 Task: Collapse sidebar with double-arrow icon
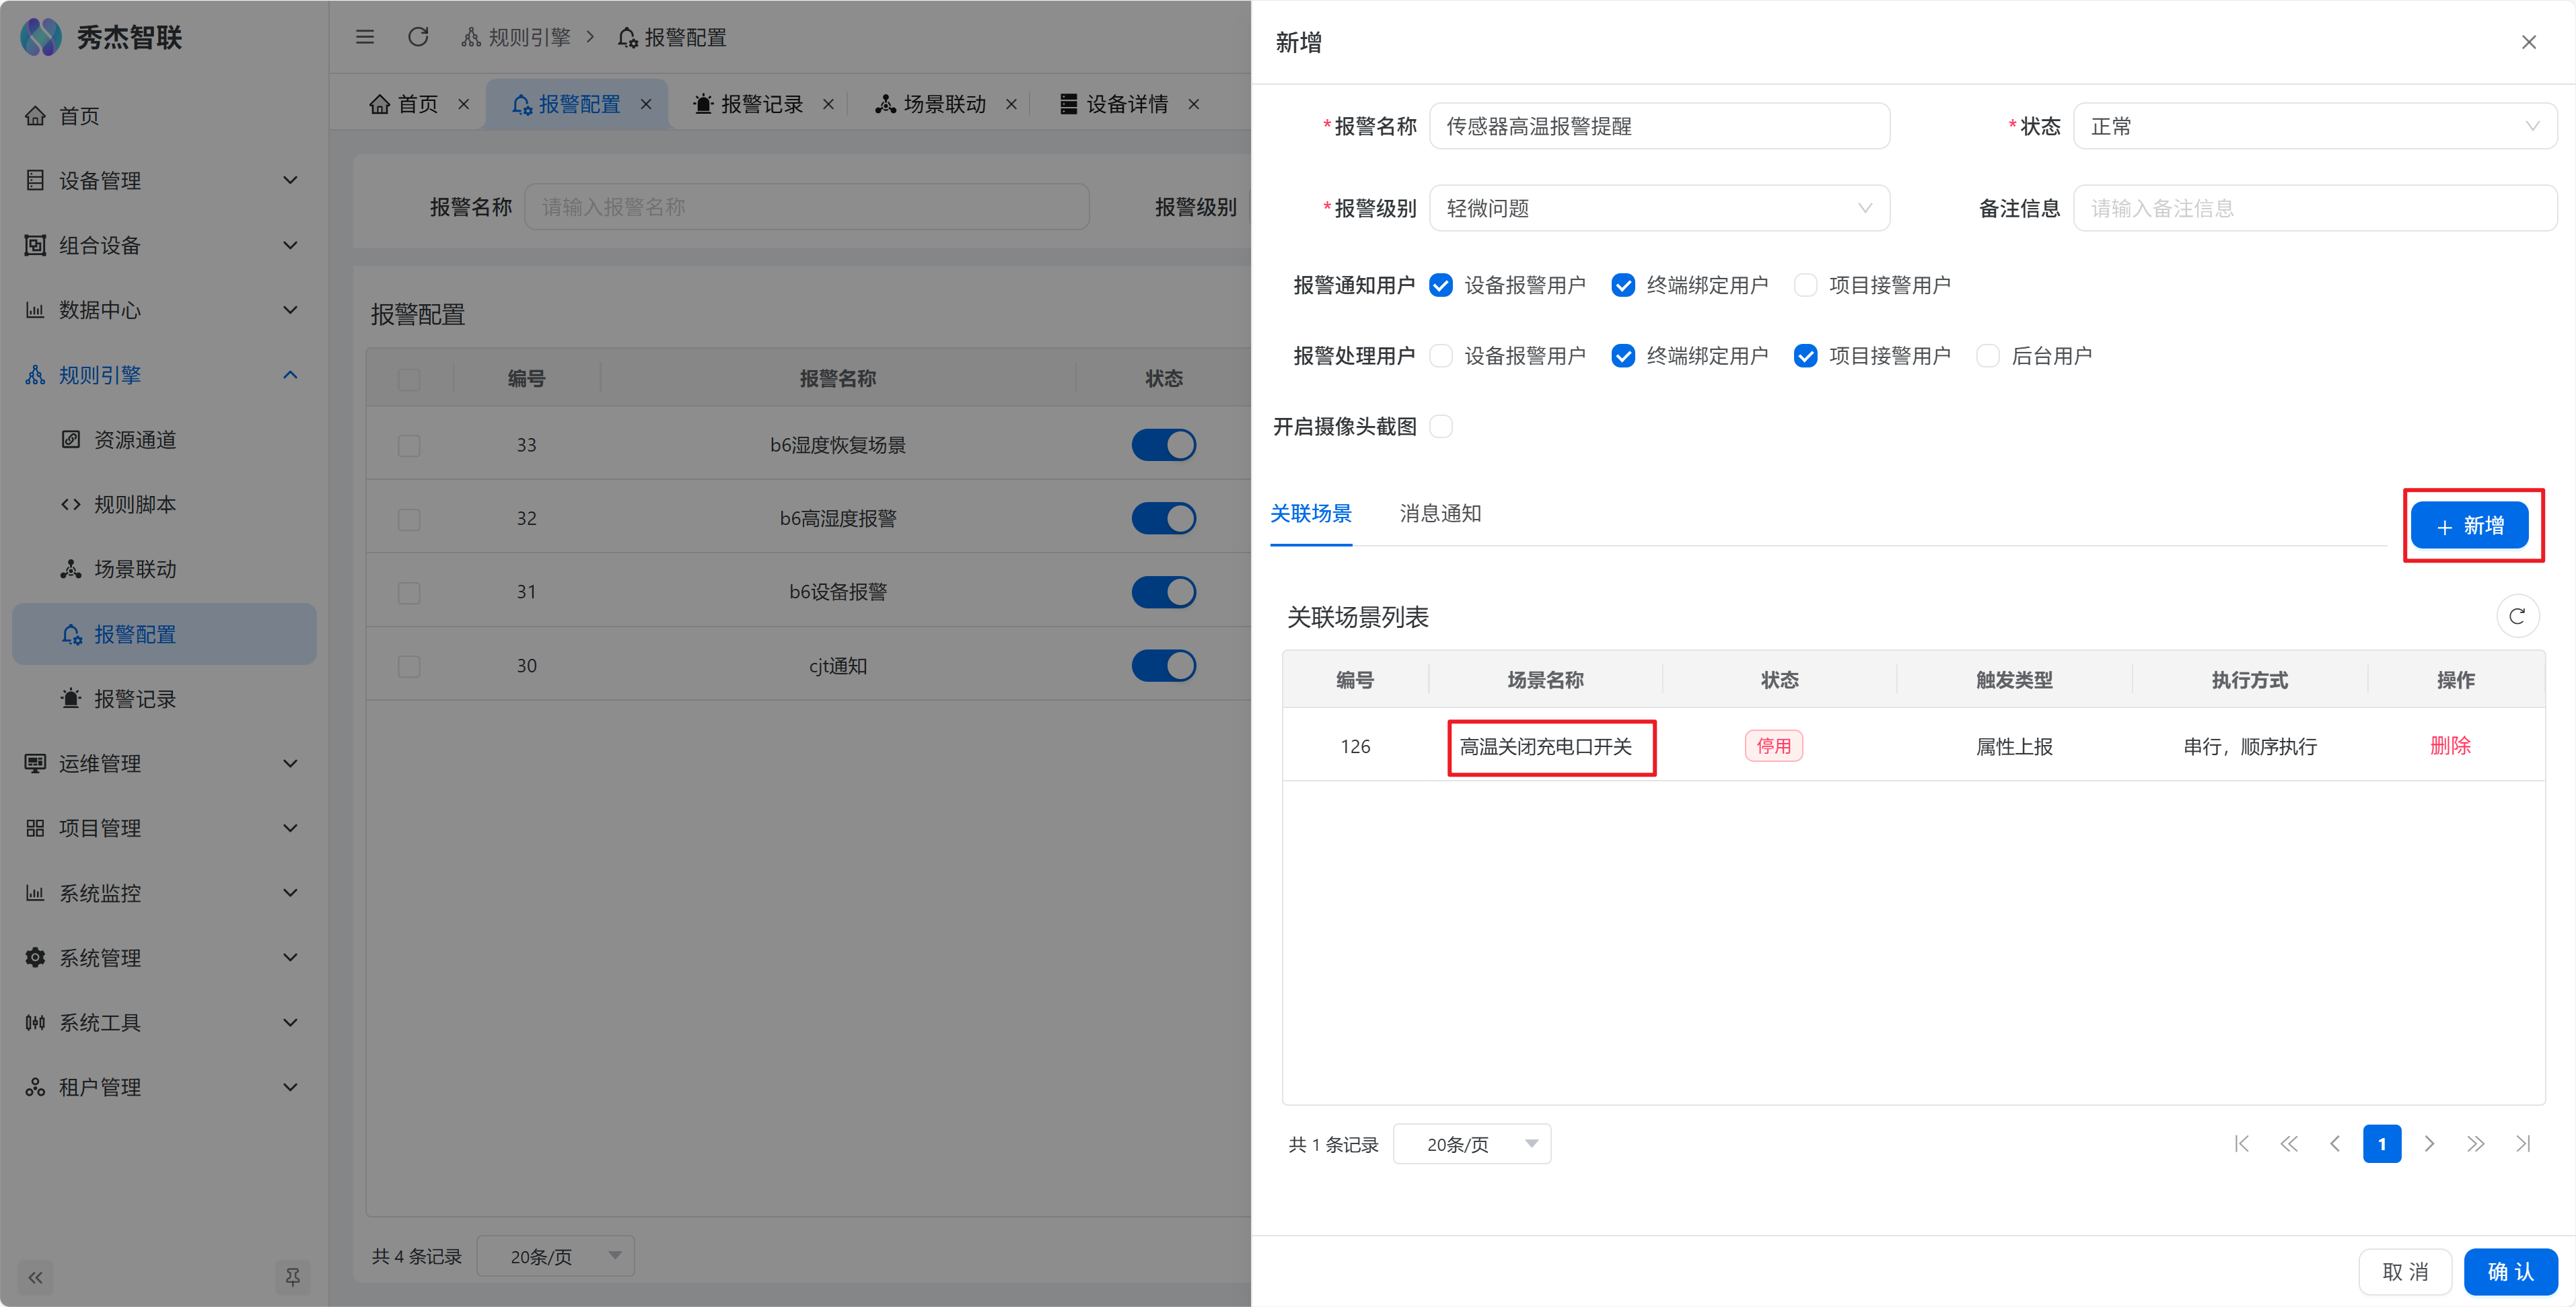coord(36,1277)
